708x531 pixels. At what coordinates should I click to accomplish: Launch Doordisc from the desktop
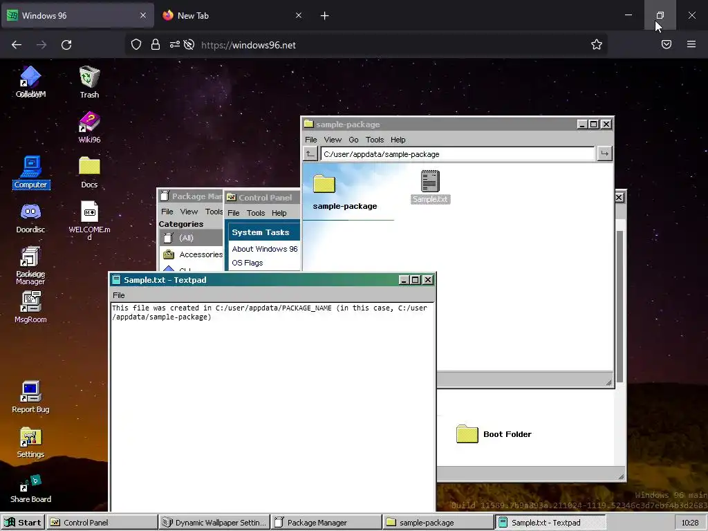(x=30, y=217)
